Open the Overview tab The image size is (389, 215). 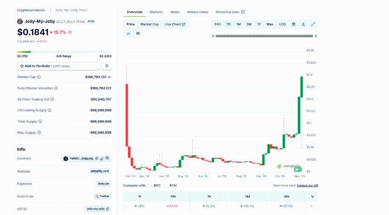(x=134, y=12)
